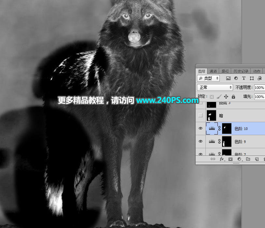Switch to the 历史记录 (History) tab
This screenshot has height=228, width=265.
(241, 71)
